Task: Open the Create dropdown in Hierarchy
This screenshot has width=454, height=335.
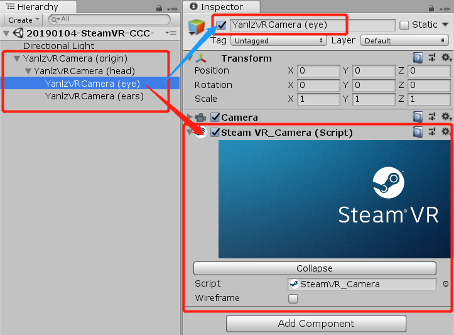Action: (23, 20)
